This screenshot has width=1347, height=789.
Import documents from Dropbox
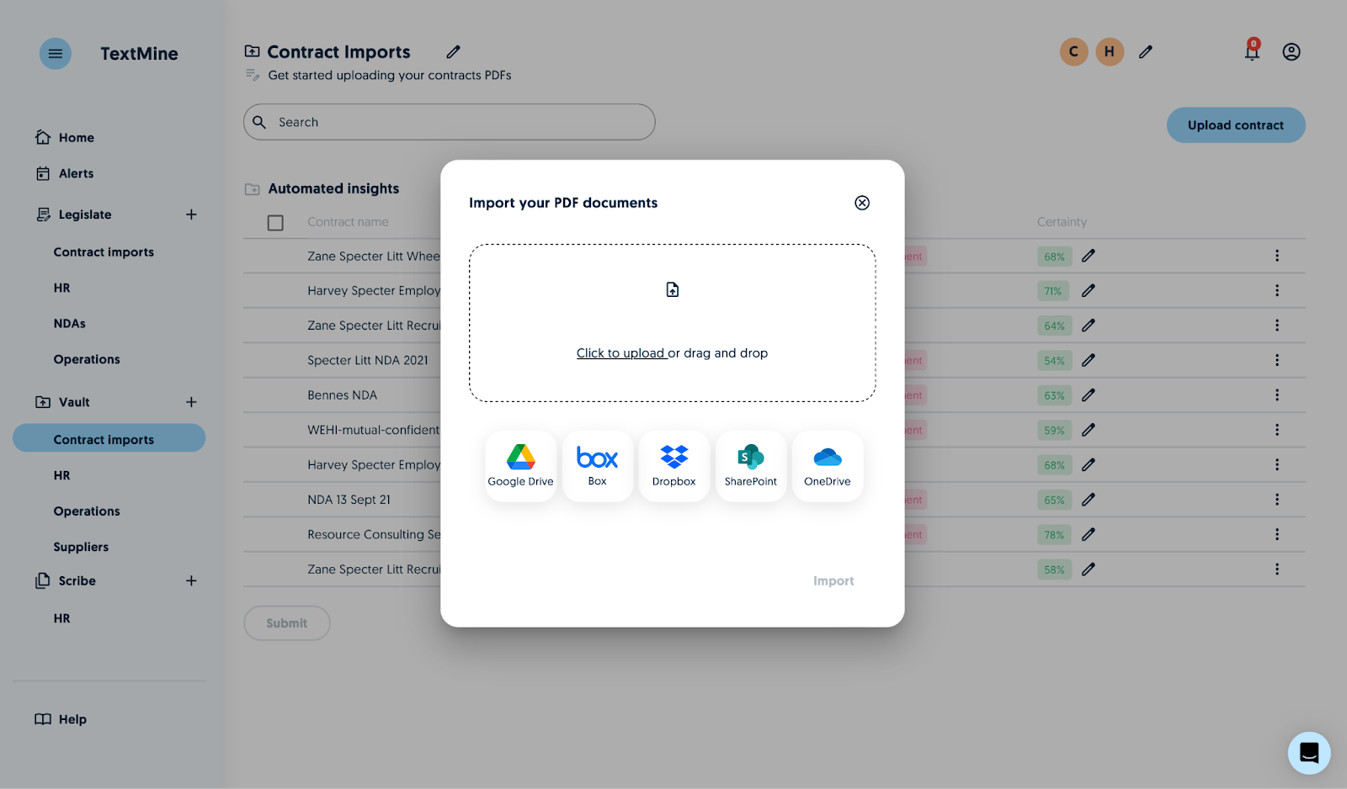click(x=673, y=465)
